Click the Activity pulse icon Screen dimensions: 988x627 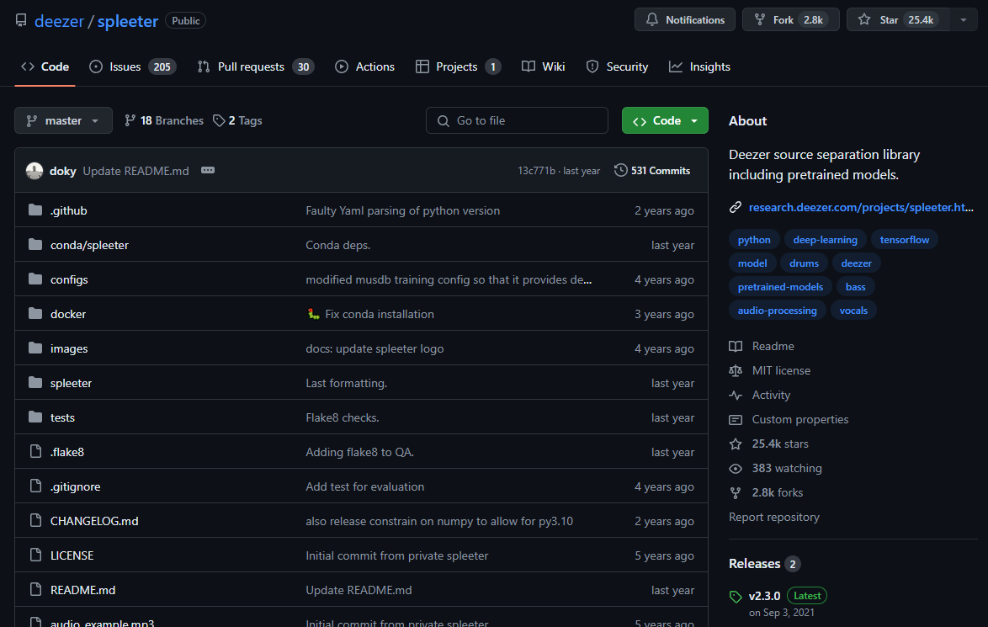(736, 396)
